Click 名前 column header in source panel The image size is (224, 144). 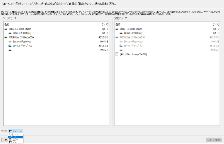click(x=7, y=24)
